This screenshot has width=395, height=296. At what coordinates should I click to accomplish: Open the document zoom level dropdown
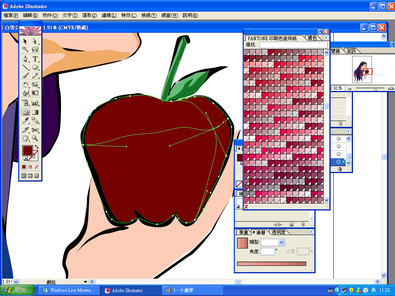[x=16, y=282]
